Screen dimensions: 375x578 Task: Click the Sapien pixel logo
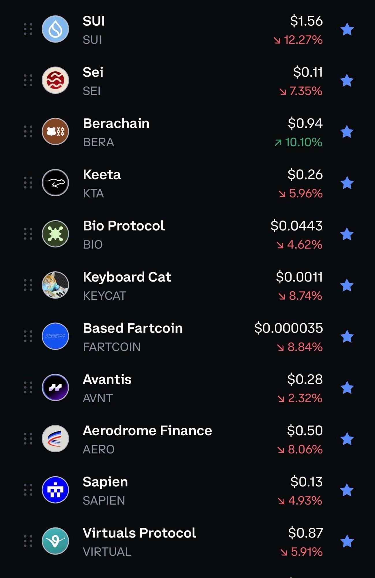pos(55,490)
